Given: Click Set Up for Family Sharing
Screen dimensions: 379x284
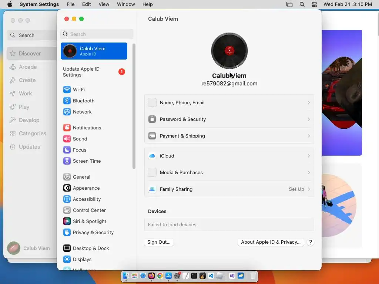Looking at the screenshot, I should click(x=299, y=189).
